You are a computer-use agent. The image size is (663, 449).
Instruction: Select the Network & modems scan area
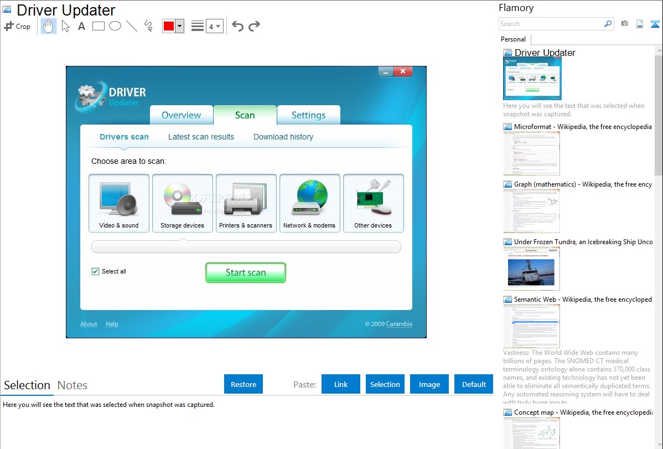(309, 203)
